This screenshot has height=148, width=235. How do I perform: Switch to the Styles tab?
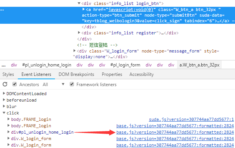8,74
